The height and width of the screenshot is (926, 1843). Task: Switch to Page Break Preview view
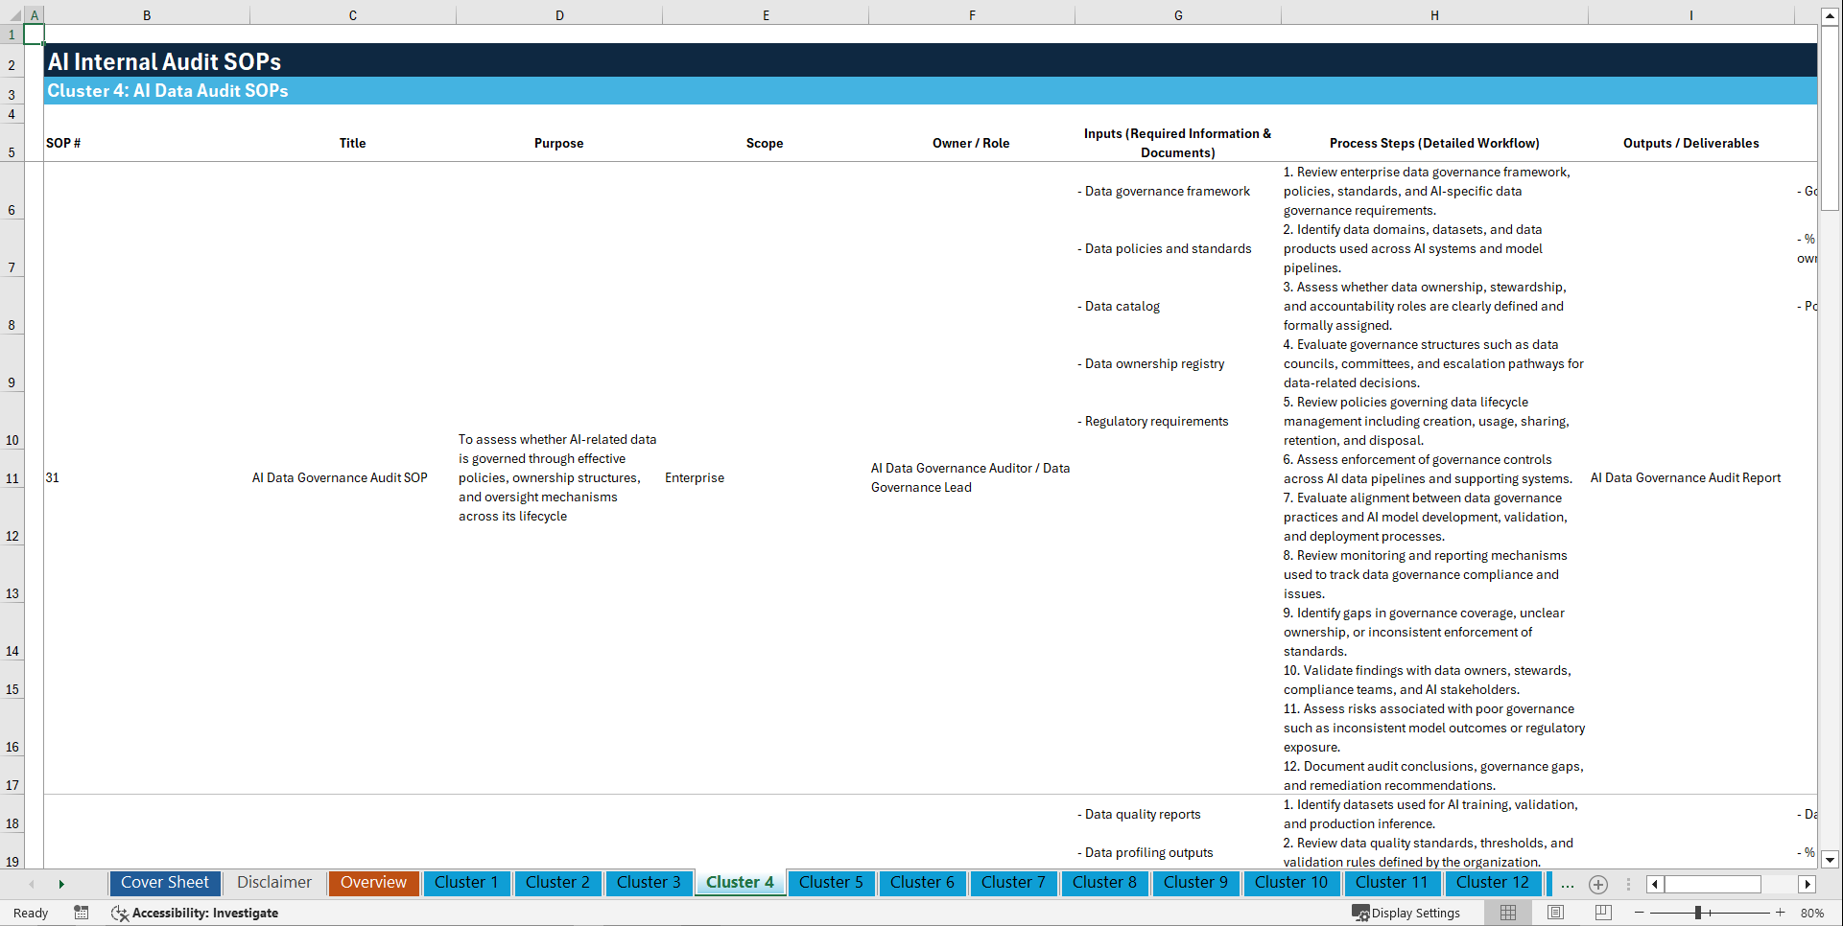click(x=1603, y=913)
